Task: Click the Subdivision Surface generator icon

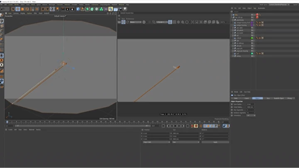Action: pyautogui.click(x=87, y=9)
